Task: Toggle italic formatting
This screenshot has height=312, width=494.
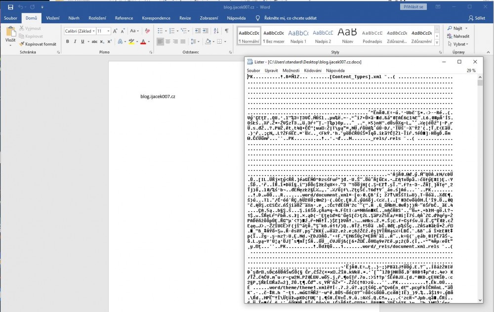Action: tap(76, 42)
